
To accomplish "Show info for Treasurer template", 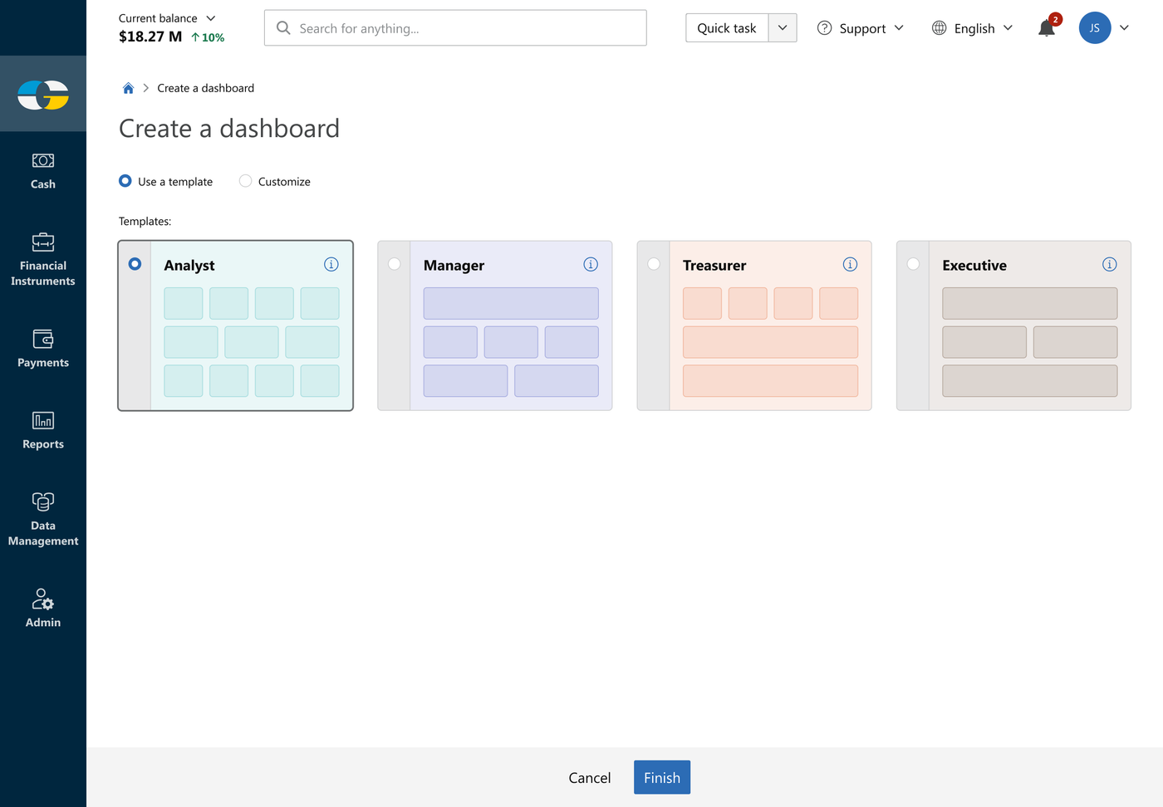I will click(x=850, y=265).
